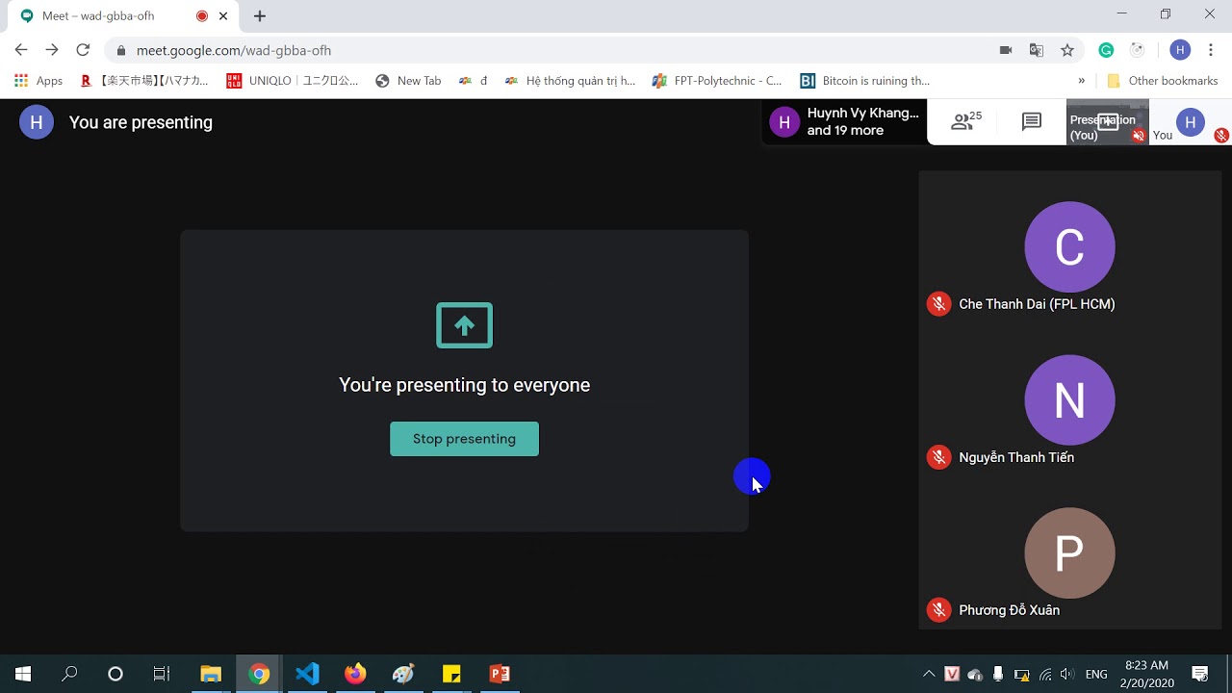
Task: Bookmark this page with the star
Action: tap(1066, 50)
